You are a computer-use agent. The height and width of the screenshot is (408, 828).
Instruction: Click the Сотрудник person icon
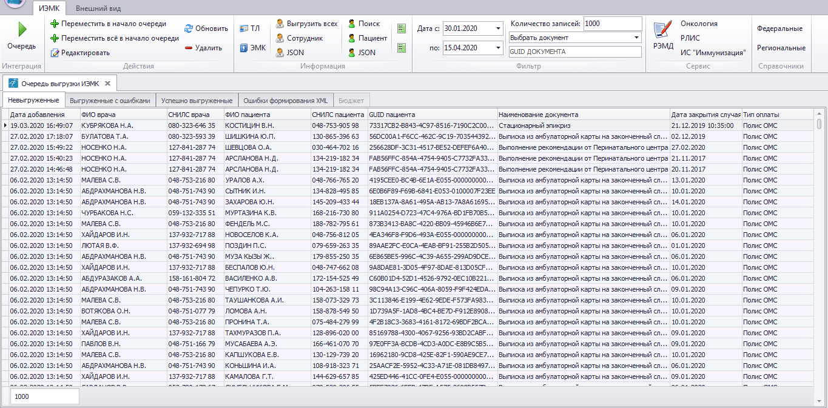280,38
